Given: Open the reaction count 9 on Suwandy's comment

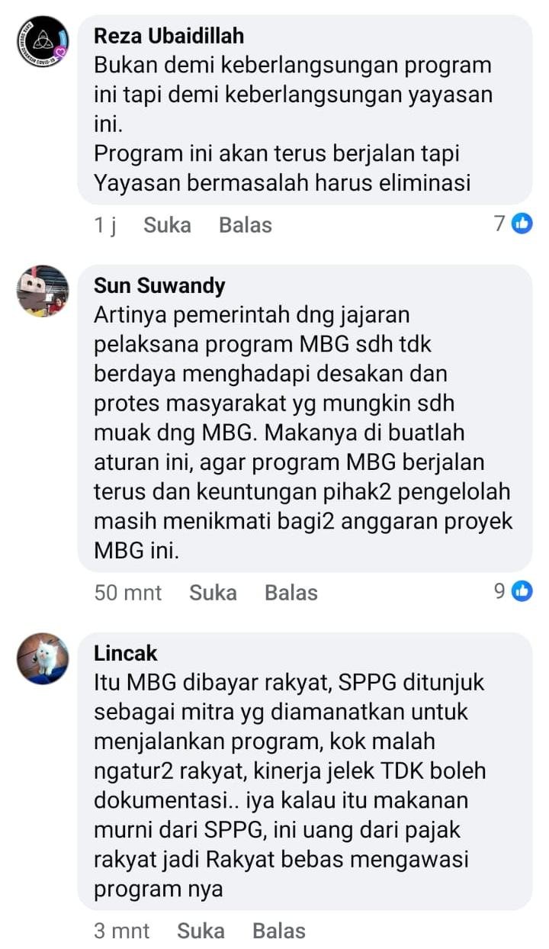Looking at the screenshot, I should (499, 591).
